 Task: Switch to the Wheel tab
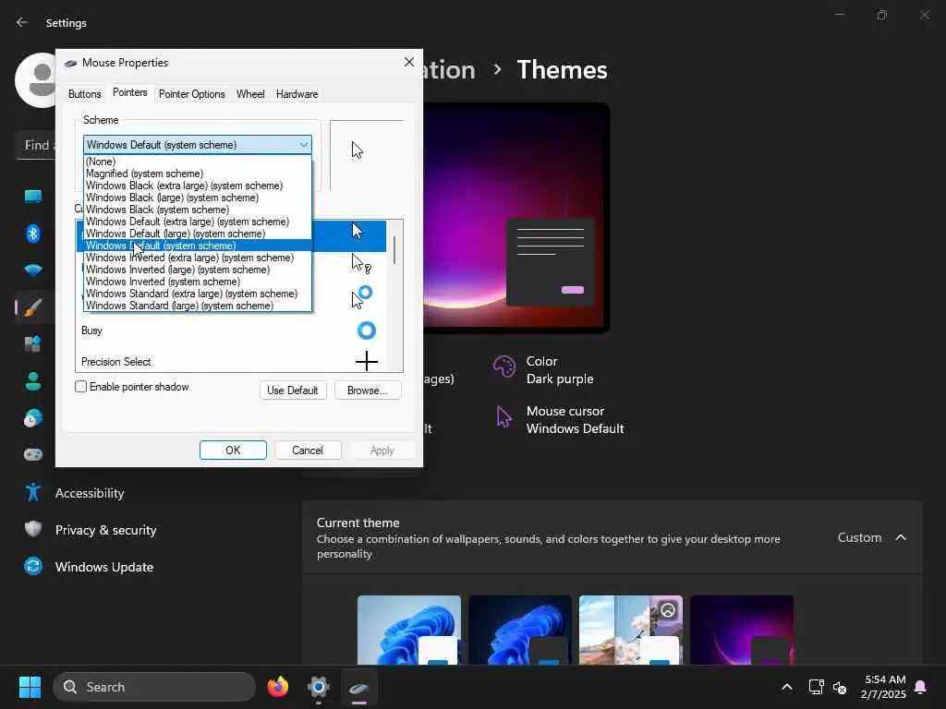point(250,94)
